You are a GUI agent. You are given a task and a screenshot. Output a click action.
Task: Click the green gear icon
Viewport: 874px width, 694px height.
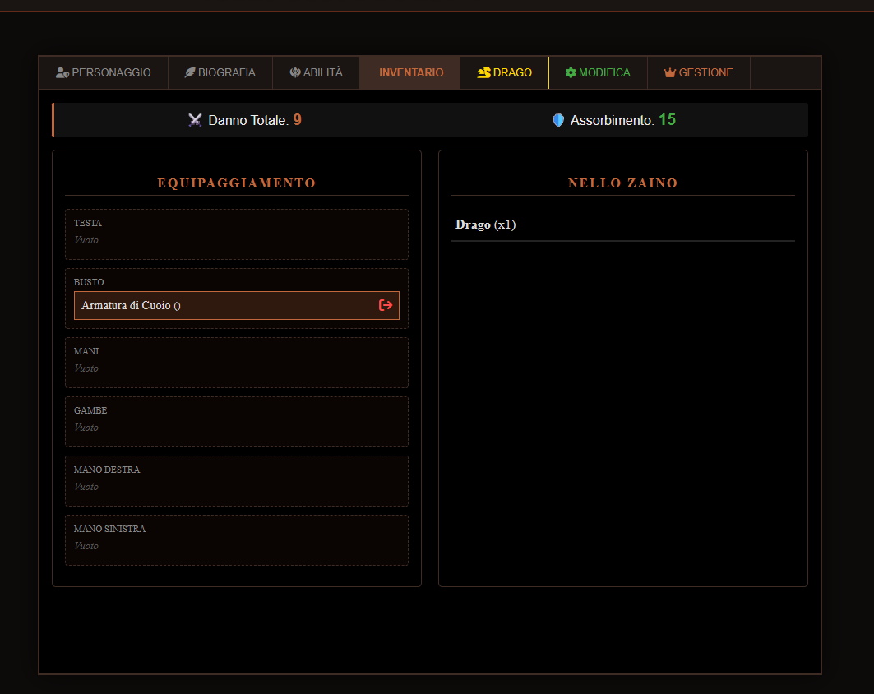coord(571,72)
